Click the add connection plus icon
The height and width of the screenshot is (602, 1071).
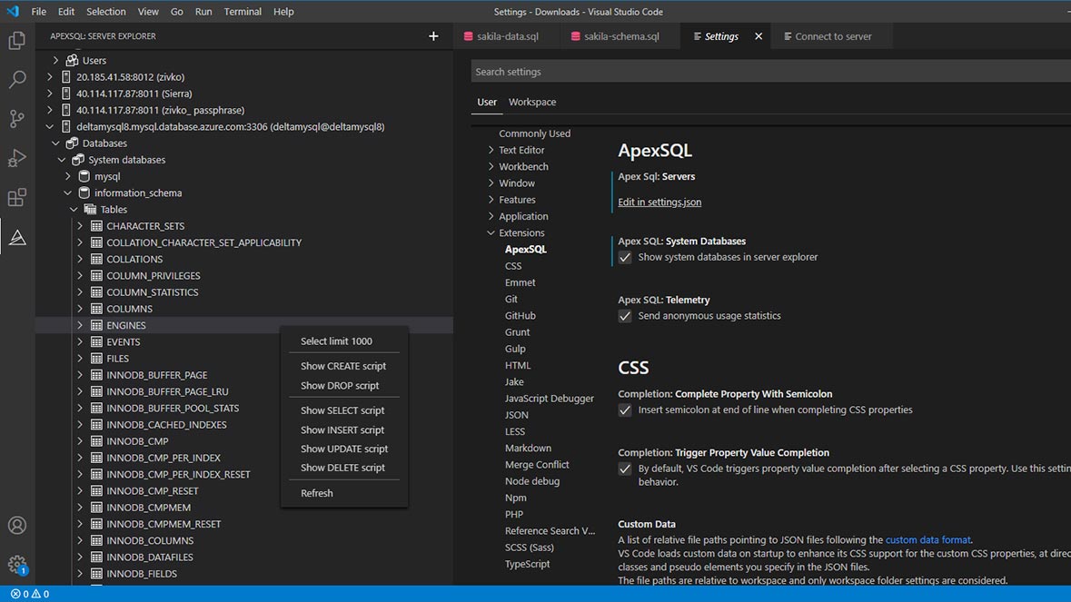pos(433,35)
